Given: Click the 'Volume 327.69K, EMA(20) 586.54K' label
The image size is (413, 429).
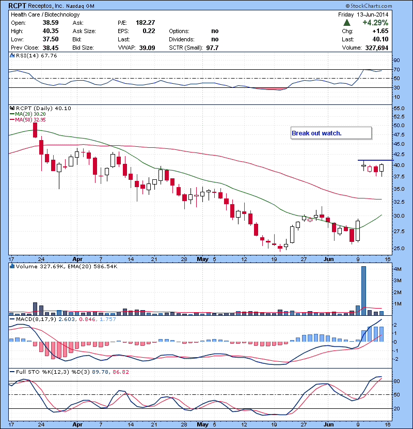Looking at the screenshot, I should tap(67, 266).
